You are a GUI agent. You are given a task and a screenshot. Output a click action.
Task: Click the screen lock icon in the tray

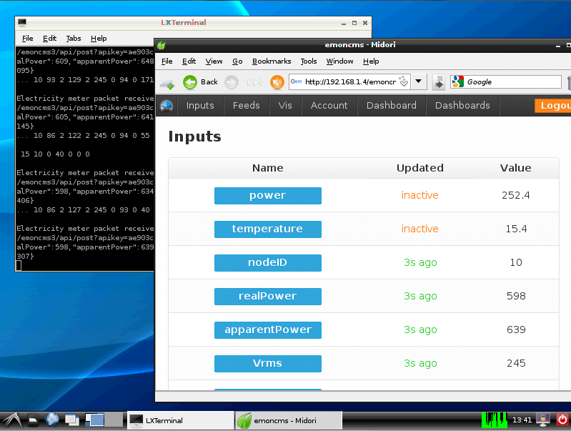[542, 420]
